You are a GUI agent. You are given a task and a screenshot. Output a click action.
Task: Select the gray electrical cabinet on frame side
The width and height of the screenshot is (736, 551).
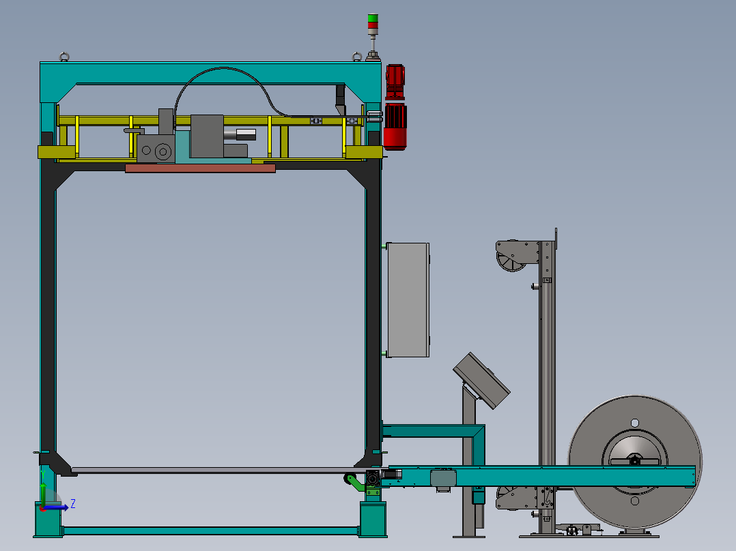pos(408,300)
